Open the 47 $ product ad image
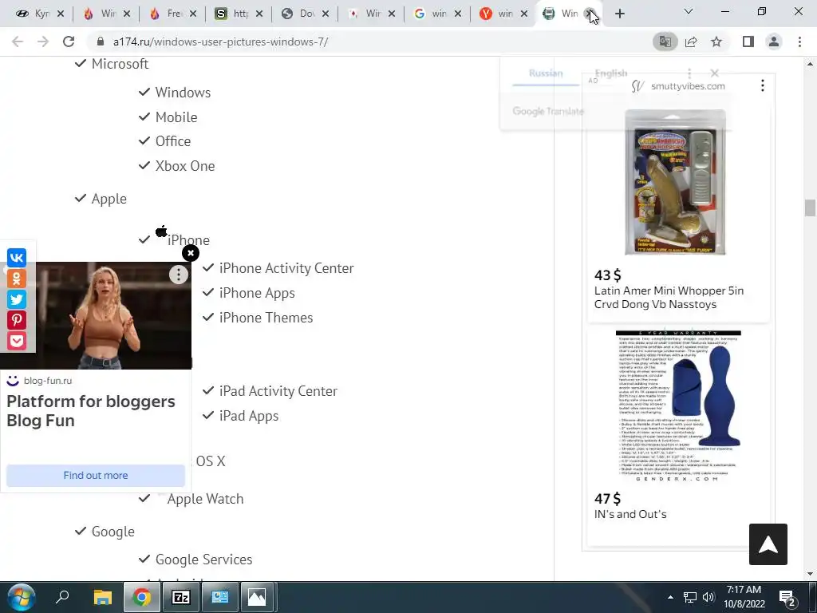817x613 pixels. (678, 405)
